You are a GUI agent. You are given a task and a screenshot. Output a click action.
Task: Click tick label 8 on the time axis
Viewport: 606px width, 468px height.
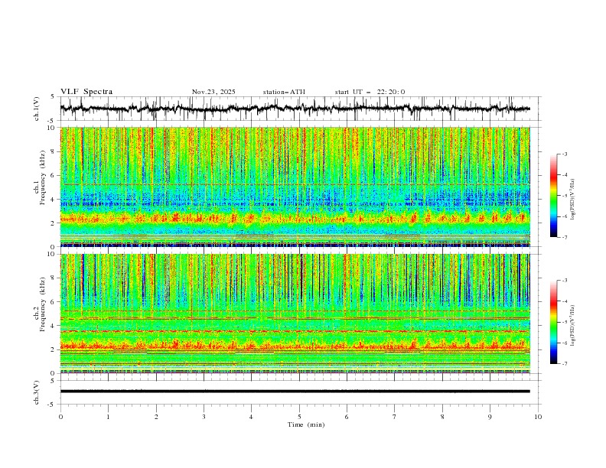(442, 417)
